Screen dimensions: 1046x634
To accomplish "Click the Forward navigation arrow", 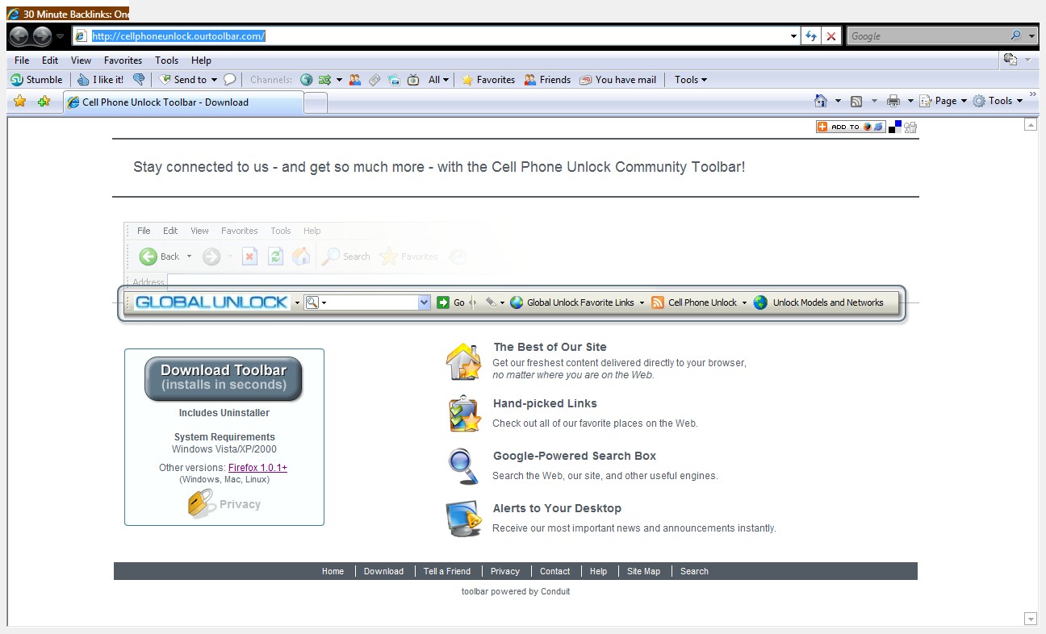I will (x=42, y=36).
